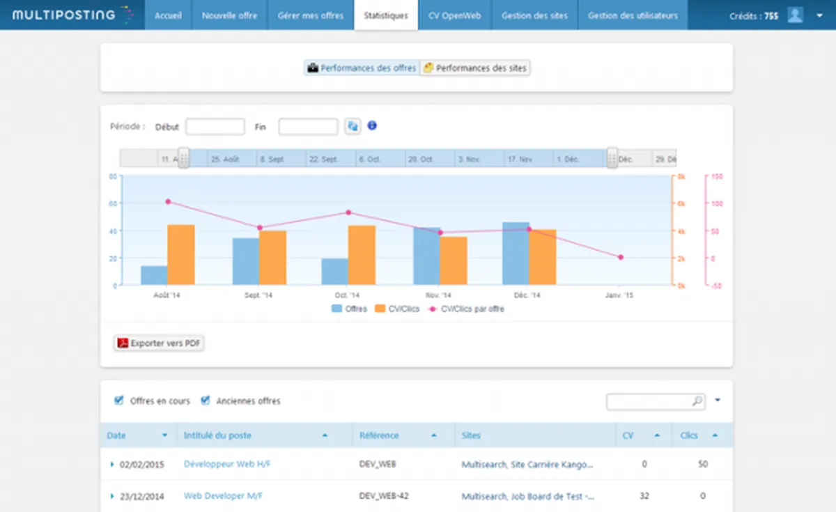Click the pink CV/Clics par offre legend marker
Image resolution: width=836 pixels, height=512 pixels.
pos(433,309)
